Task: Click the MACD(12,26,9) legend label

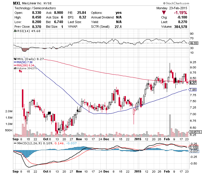Action: point(30,143)
